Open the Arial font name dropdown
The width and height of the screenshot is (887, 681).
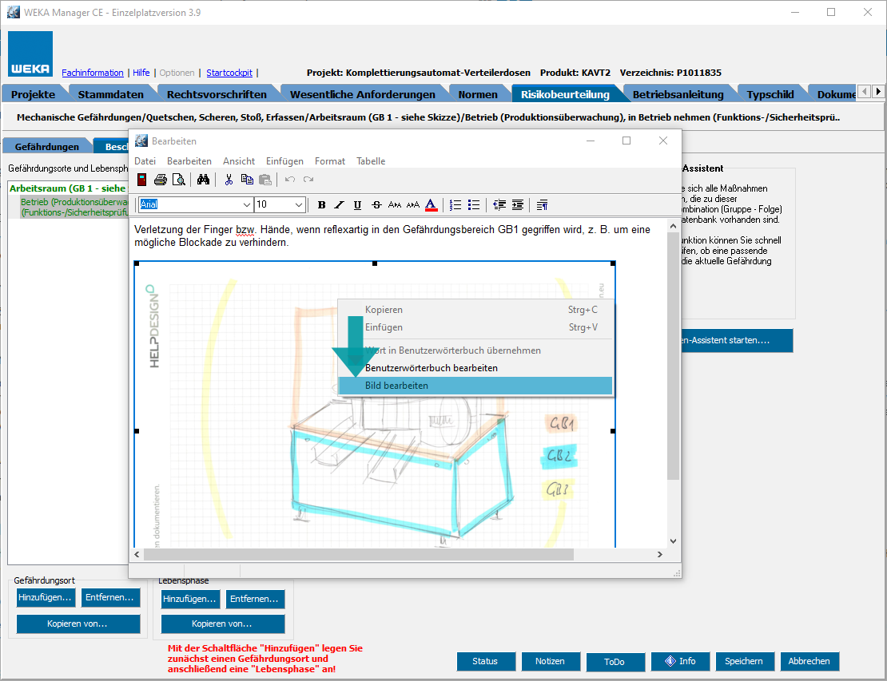(247, 205)
